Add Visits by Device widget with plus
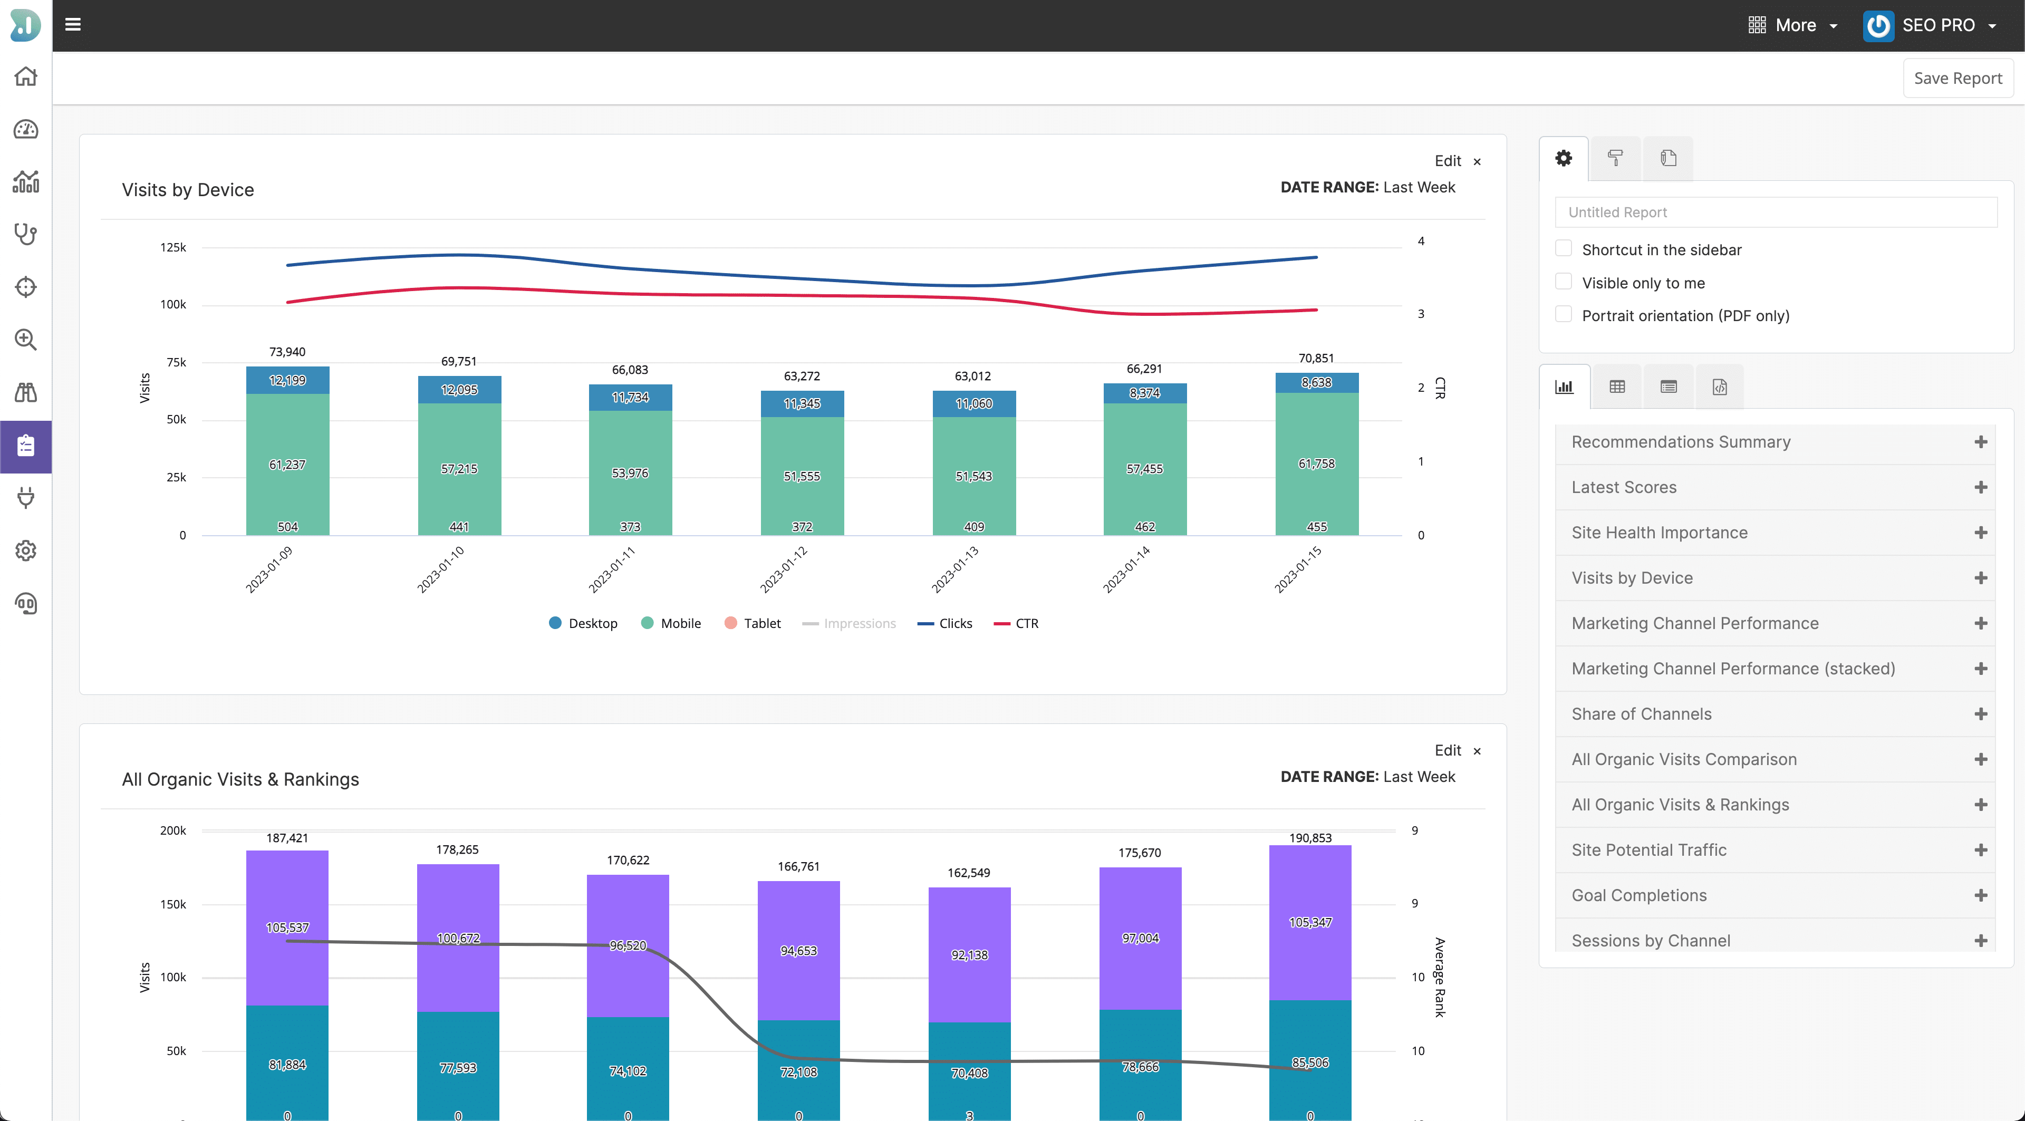 tap(1980, 578)
